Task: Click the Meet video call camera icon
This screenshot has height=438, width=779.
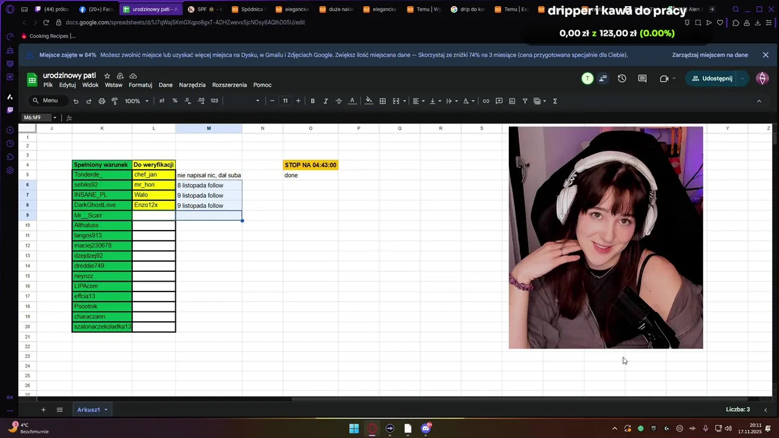Action: point(664,78)
